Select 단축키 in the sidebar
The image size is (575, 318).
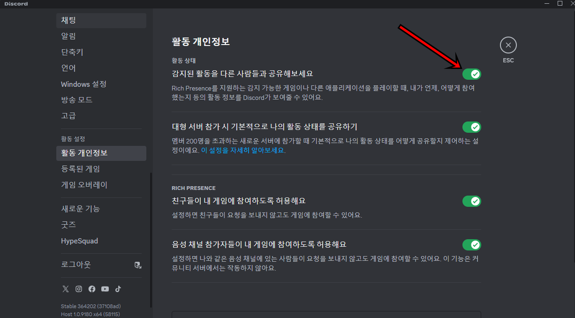tap(101, 52)
